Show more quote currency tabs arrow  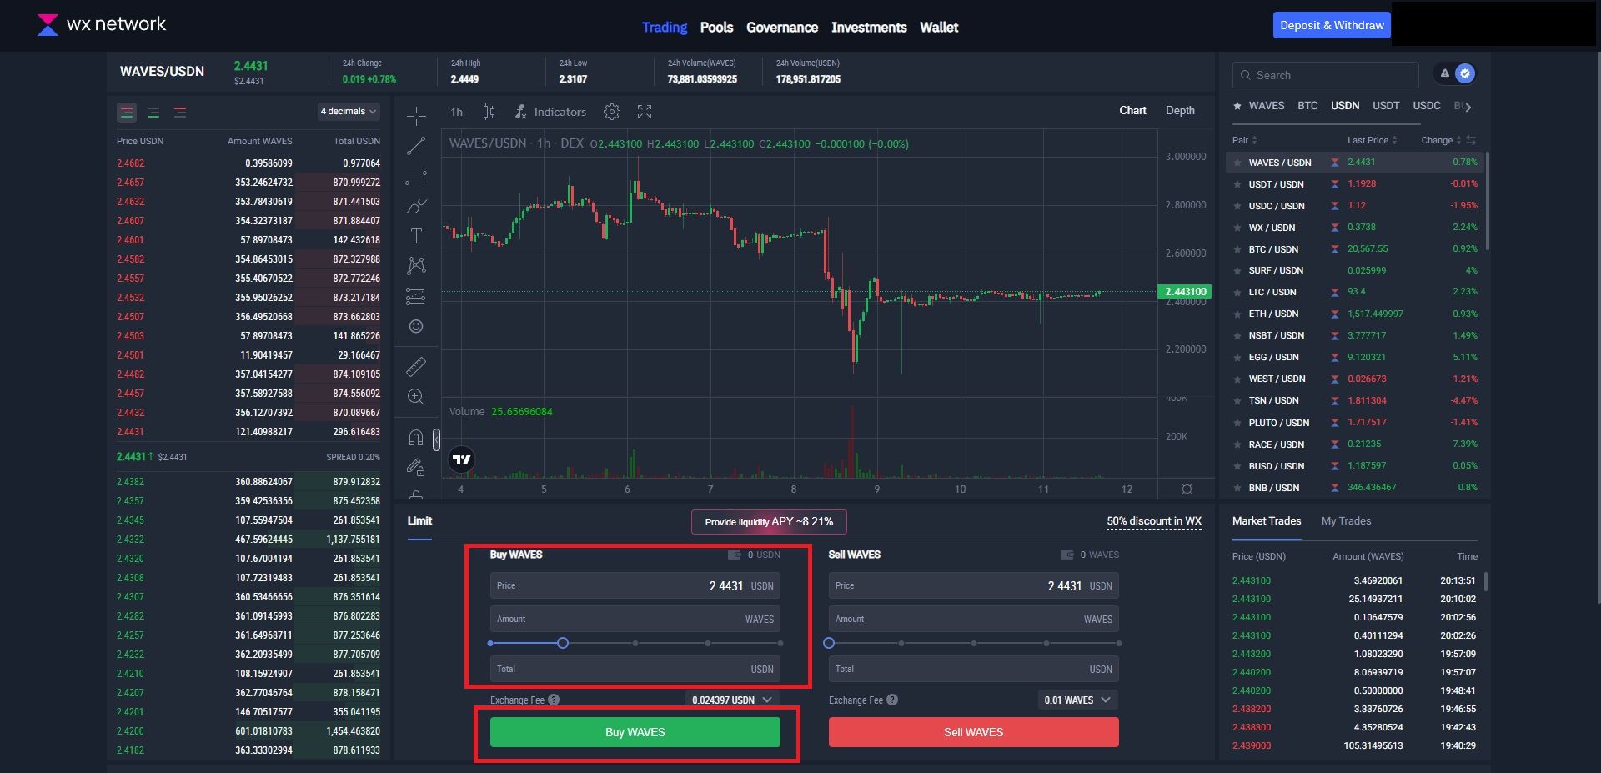1468,107
